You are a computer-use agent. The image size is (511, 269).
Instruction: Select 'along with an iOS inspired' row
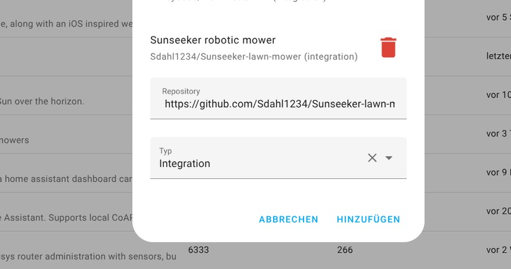[x=66, y=24]
